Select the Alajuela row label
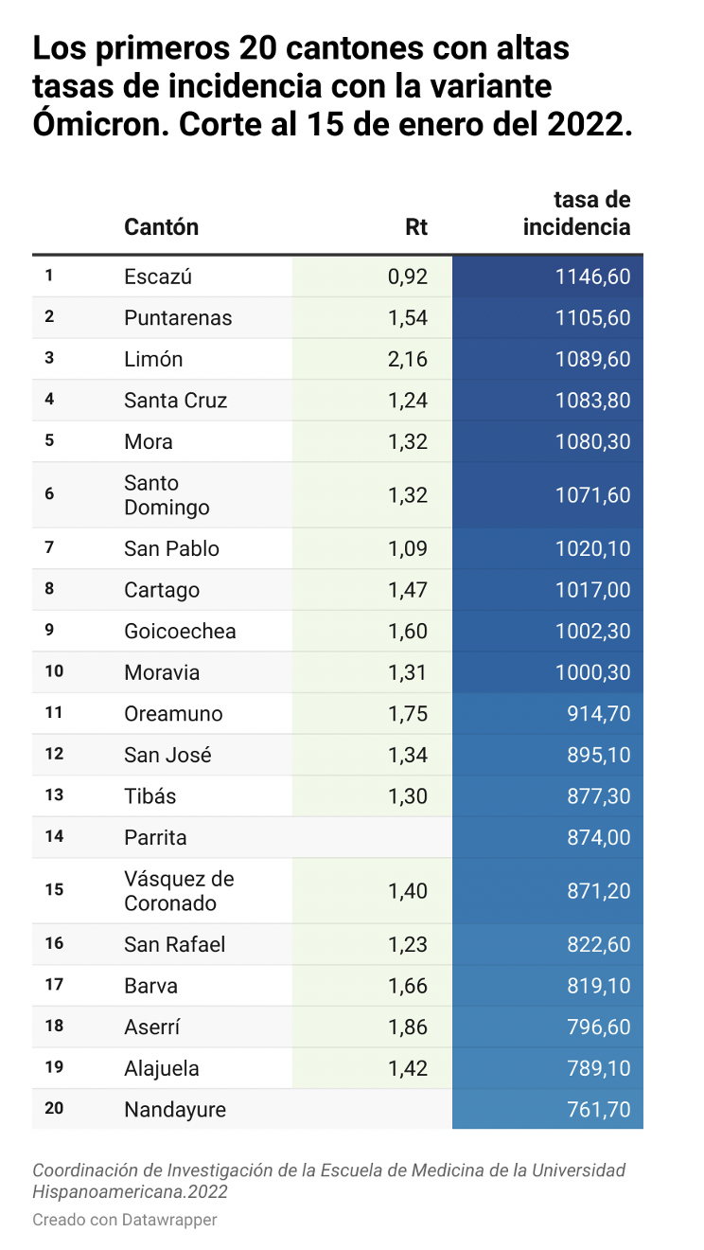 coord(162,1068)
